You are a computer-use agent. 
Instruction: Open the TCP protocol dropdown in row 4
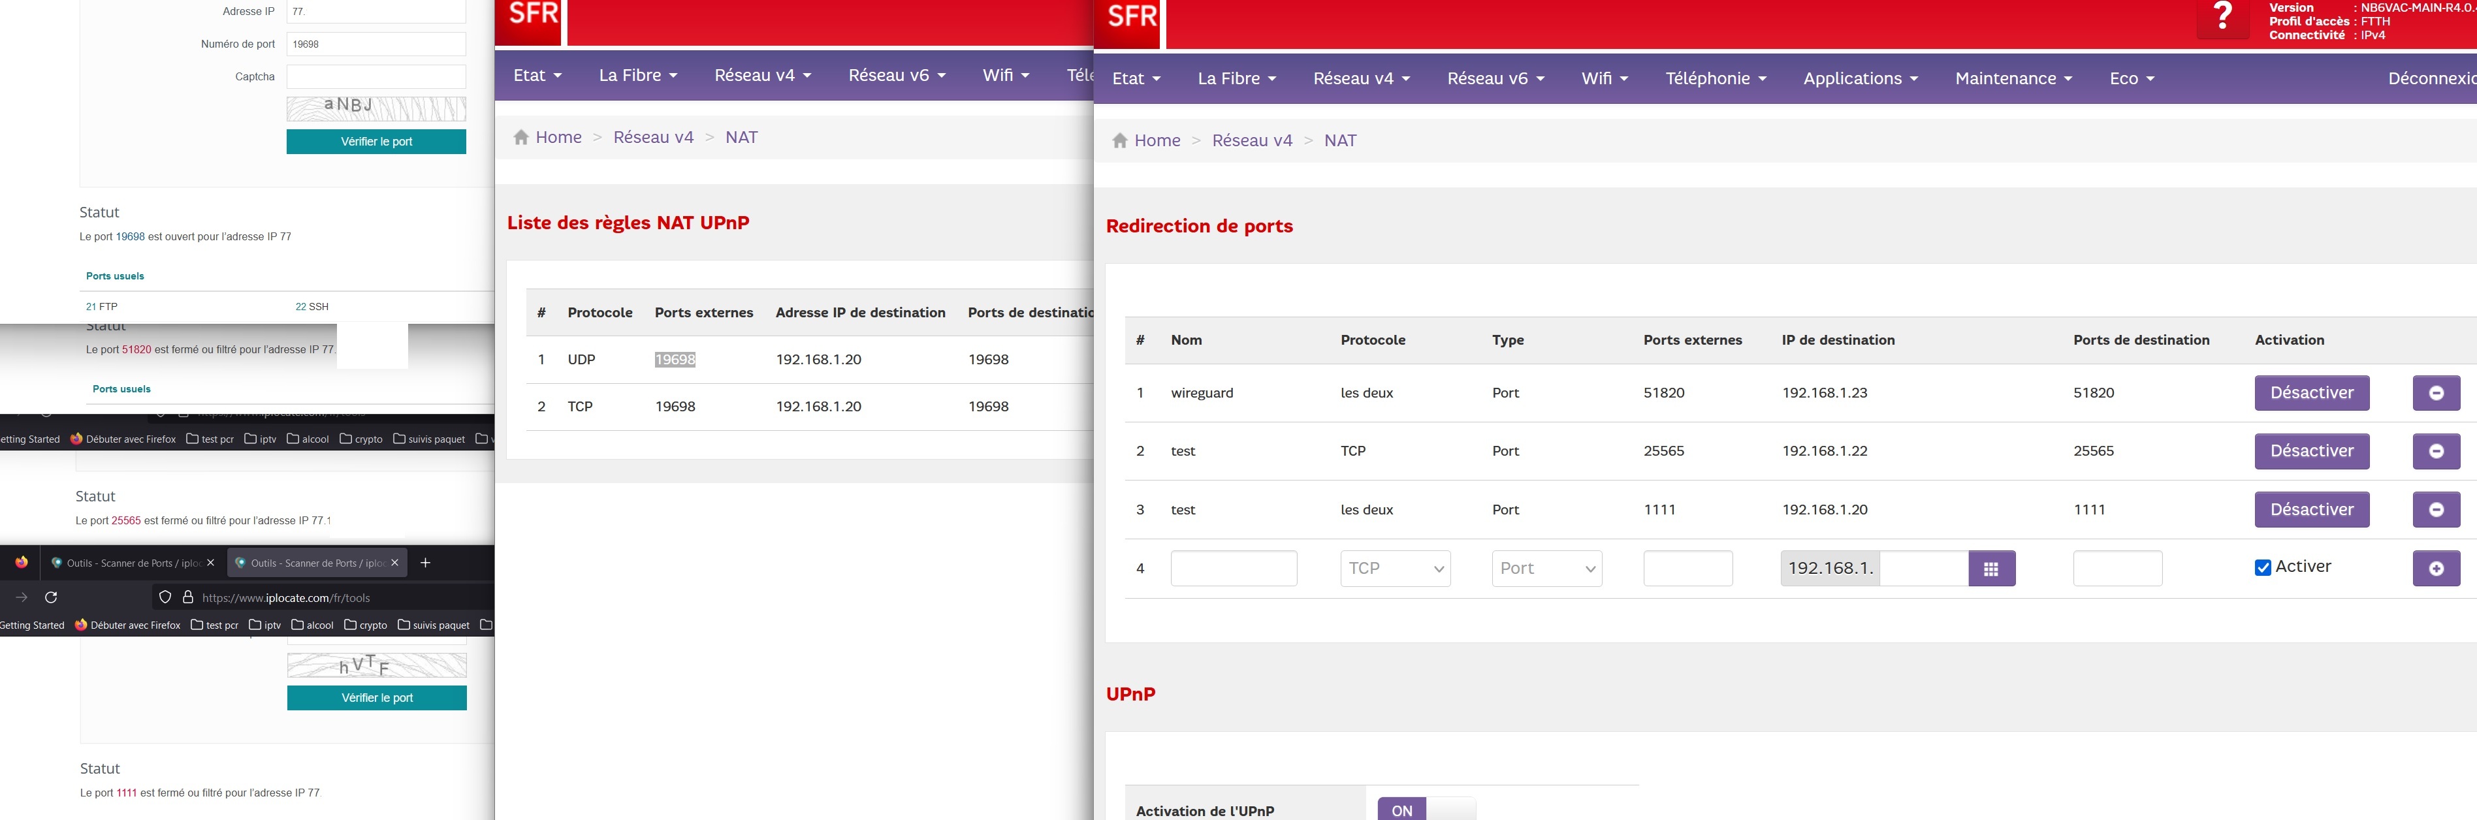[x=1394, y=568]
